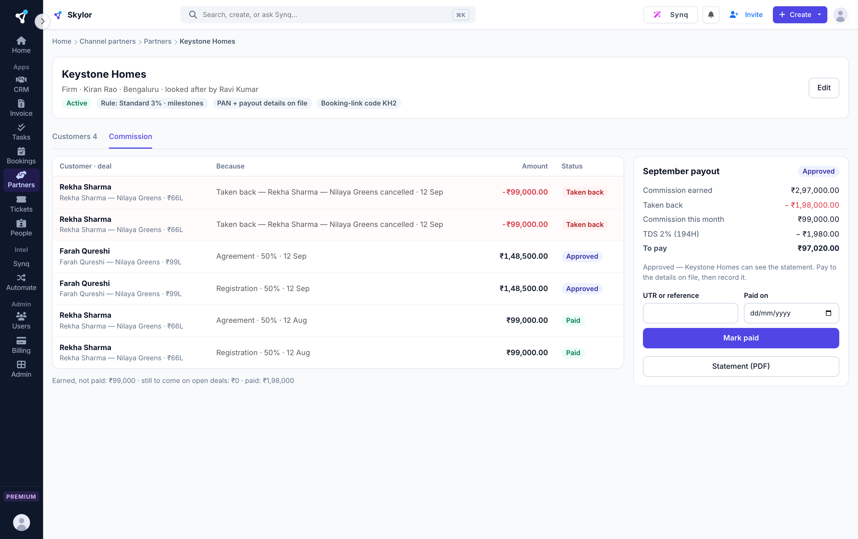This screenshot has width=858, height=539.
Task: Open the Paid on calendar picker
Action: (x=828, y=313)
